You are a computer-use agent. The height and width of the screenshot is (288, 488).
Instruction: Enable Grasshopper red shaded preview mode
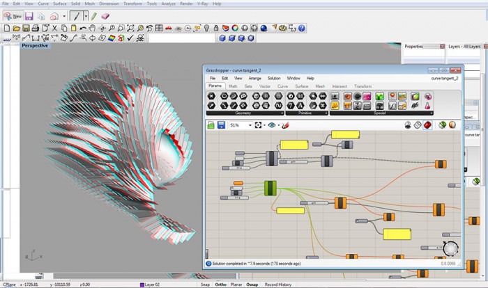click(427, 125)
